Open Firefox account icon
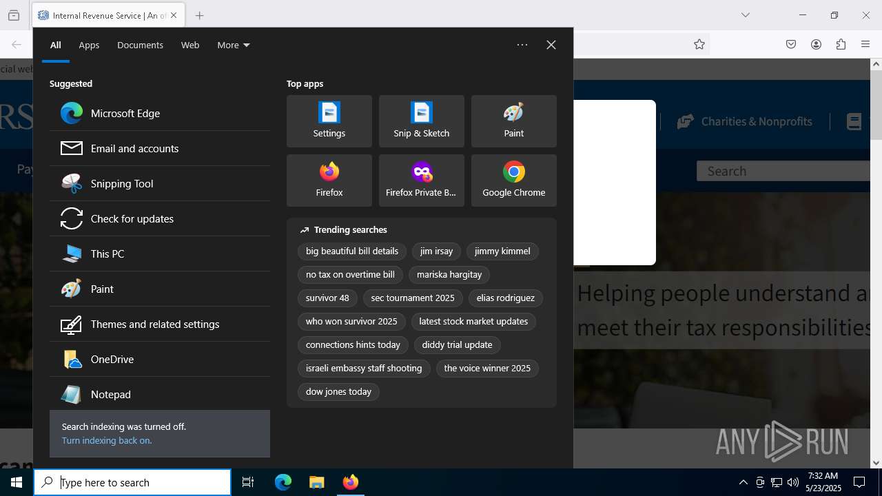This screenshot has width=882, height=496. [x=816, y=44]
